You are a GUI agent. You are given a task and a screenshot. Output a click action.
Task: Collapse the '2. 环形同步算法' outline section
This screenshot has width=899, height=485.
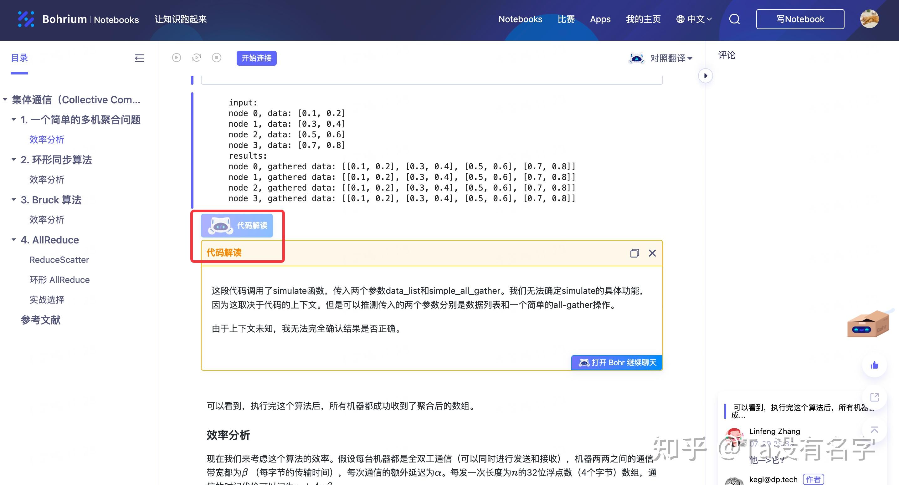pos(13,160)
